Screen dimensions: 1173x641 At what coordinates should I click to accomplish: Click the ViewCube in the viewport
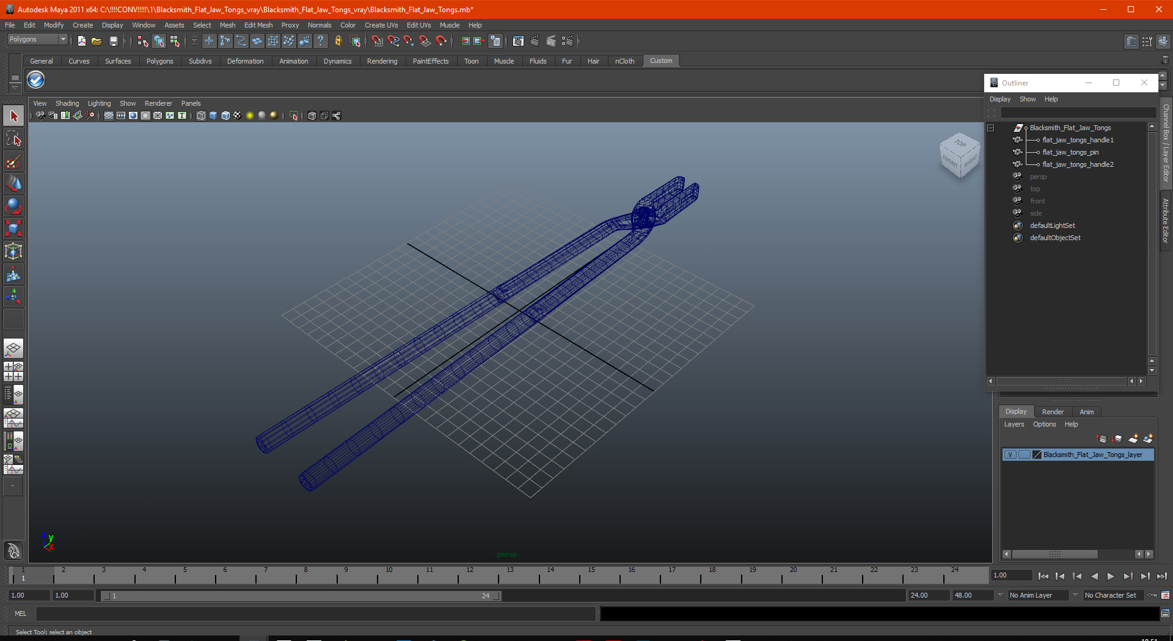click(960, 155)
